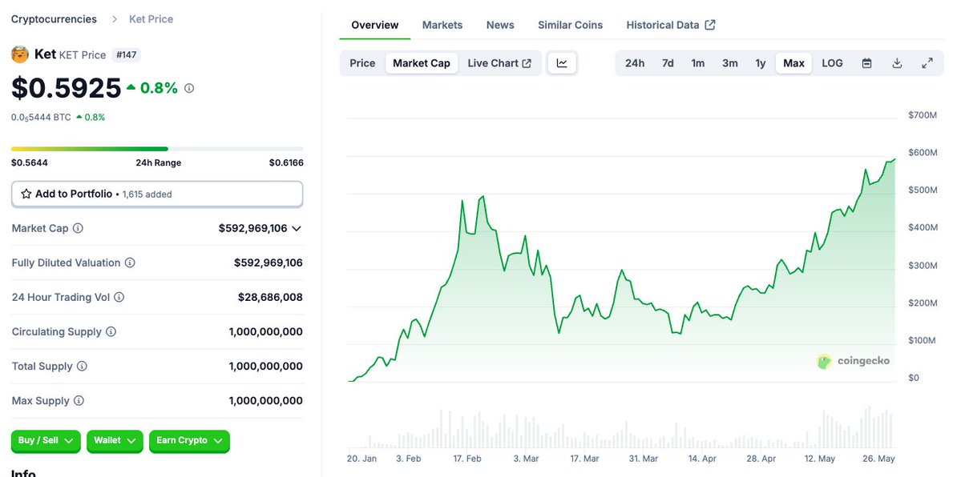The image size is (961, 477).
Task: Open the external link icon beside Live Chart
Action: pos(527,63)
